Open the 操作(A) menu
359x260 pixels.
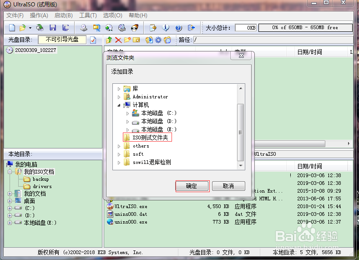click(39, 15)
